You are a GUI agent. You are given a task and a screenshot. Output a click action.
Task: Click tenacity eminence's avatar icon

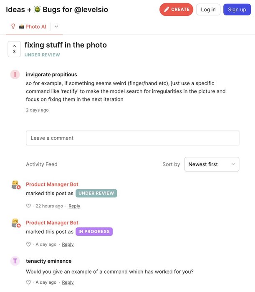(x=15, y=261)
